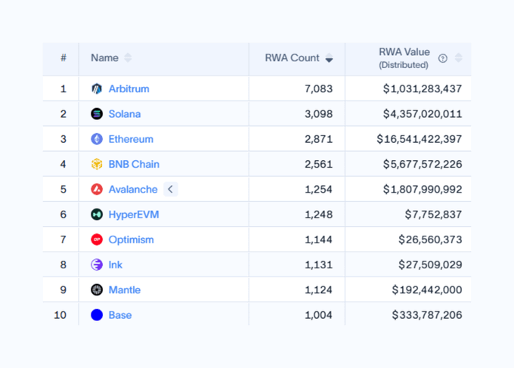Select RWA count value 1,254
This screenshot has height=368, width=514.
pos(319,190)
